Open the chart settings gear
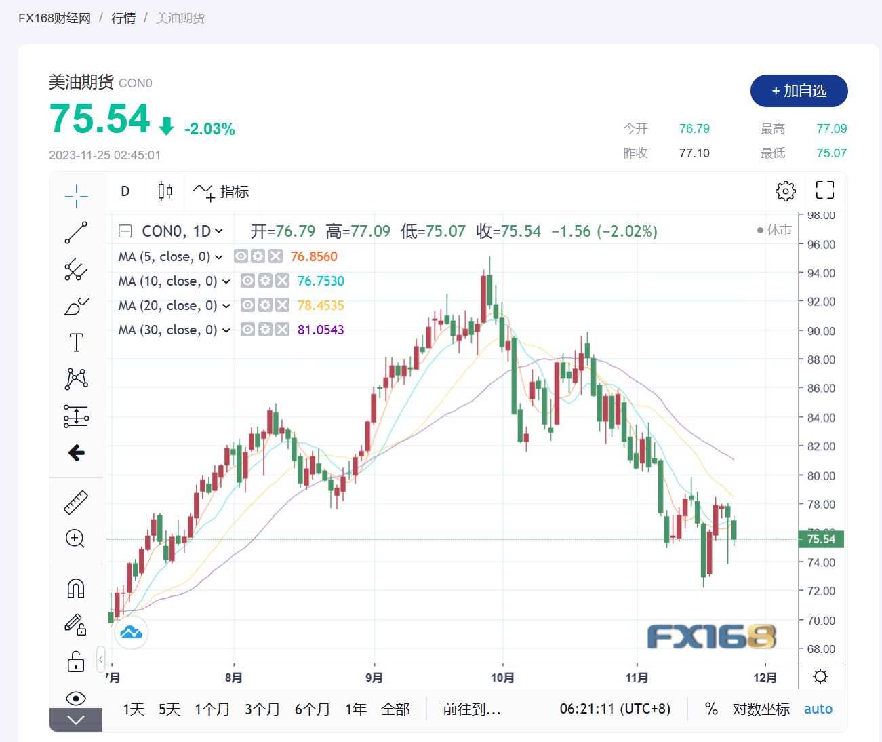 [x=785, y=191]
